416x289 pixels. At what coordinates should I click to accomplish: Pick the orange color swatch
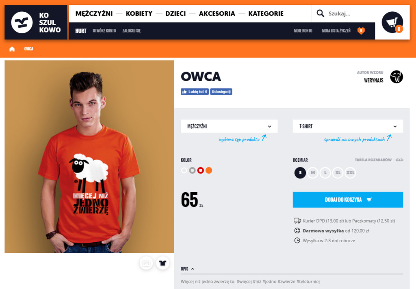209,170
